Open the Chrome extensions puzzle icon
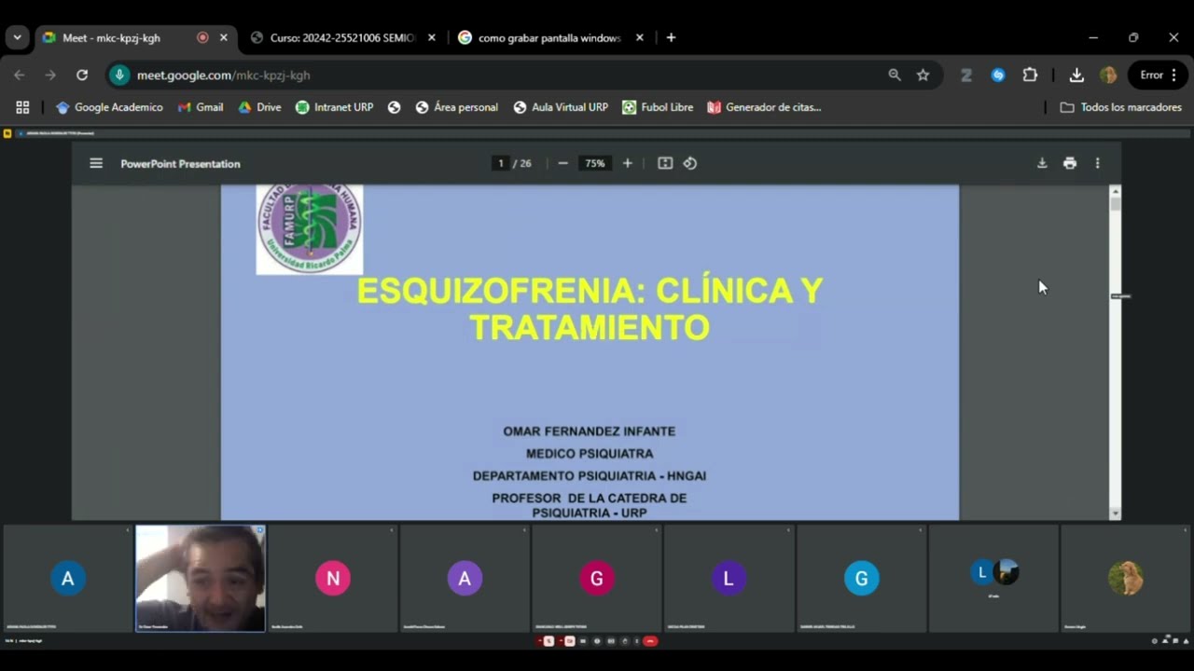 pos(1030,75)
